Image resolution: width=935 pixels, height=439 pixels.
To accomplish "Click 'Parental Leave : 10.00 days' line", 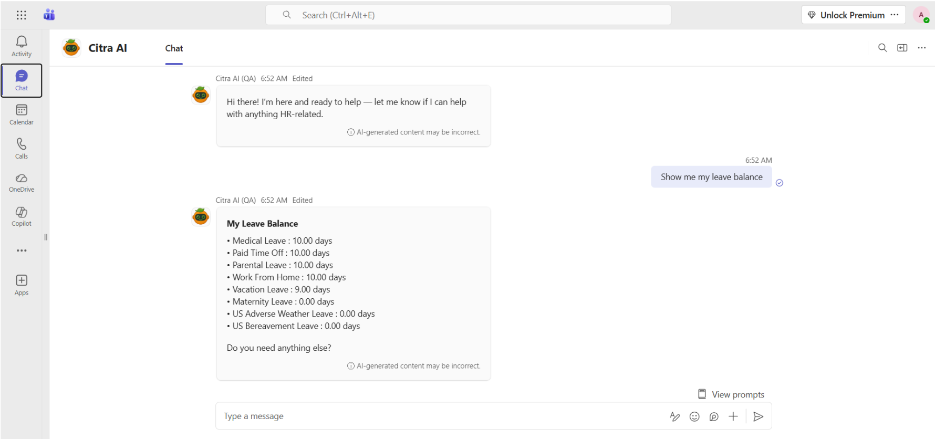I will (x=283, y=265).
